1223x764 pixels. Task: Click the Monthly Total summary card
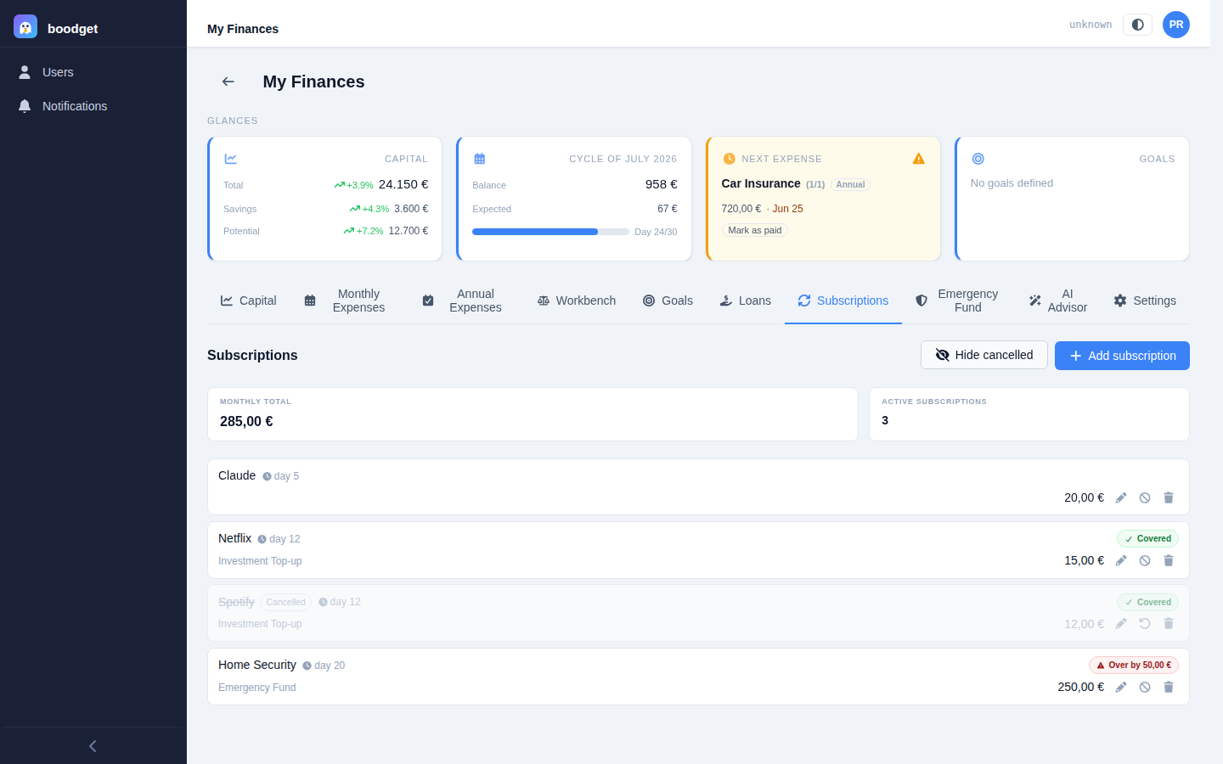(x=533, y=414)
